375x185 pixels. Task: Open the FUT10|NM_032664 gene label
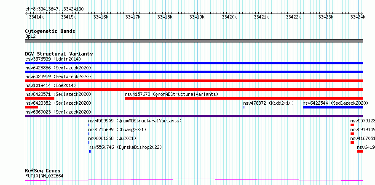44,176
